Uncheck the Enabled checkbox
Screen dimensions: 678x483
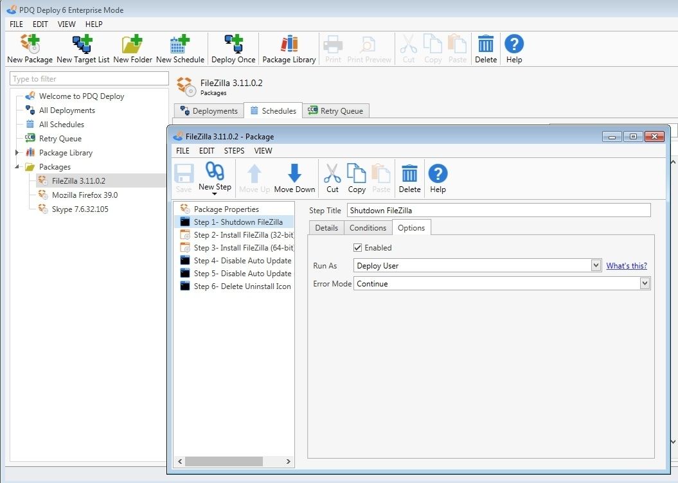click(x=357, y=247)
